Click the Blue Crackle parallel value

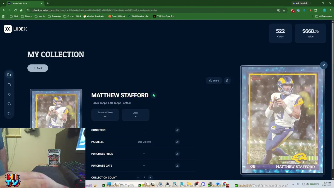pyautogui.click(x=144, y=142)
